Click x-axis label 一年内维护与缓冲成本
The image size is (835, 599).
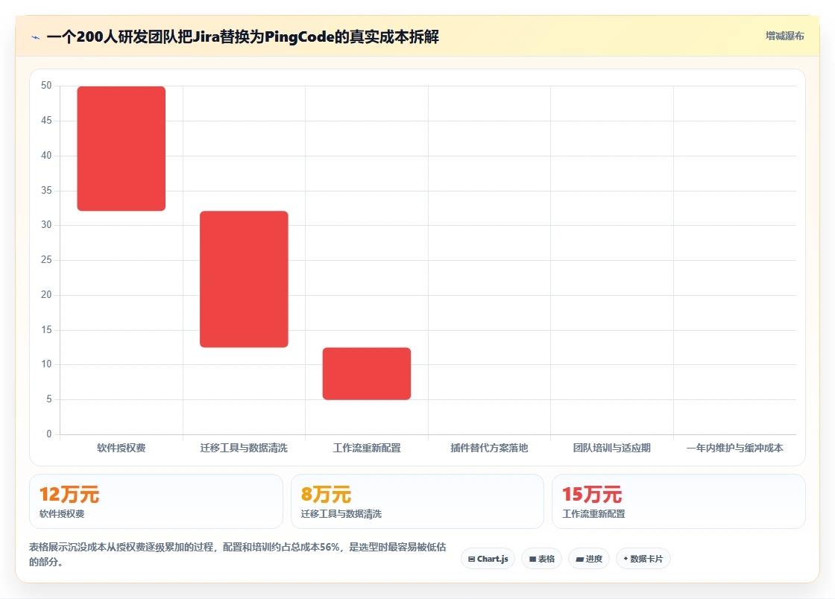(735, 448)
